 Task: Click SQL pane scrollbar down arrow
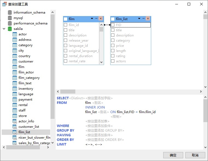click(x=205, y=147)
